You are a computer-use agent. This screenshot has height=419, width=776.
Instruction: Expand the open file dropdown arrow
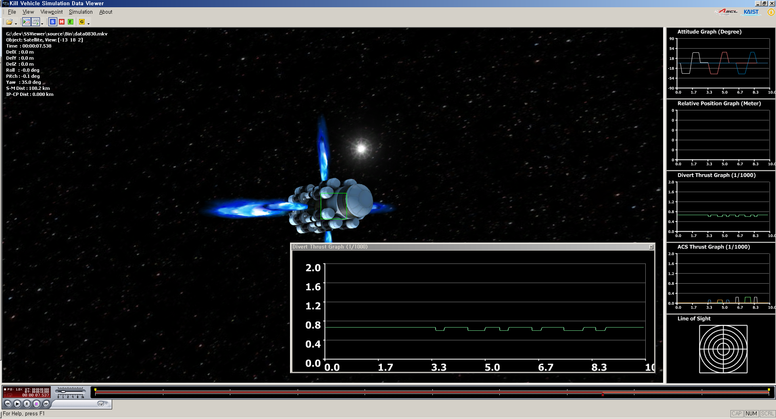[16, 23]
